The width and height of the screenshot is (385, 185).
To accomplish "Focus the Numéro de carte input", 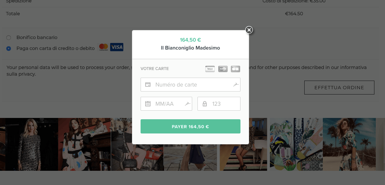I will pos(192,85).
